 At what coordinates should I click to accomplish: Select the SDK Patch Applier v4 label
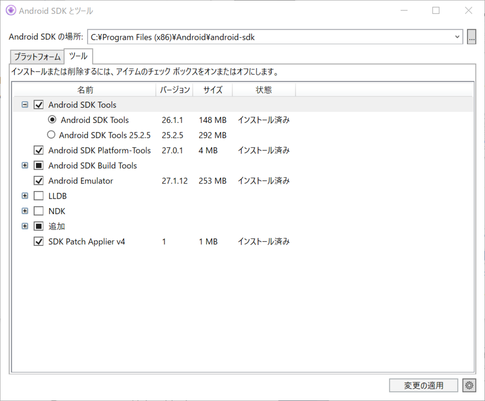(87, 242)
